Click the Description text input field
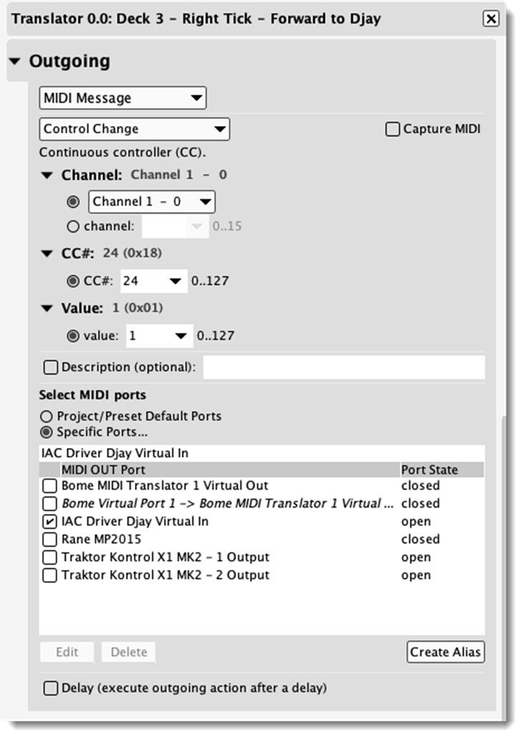This screenshot has height=738, width=523. coord(343,367)
